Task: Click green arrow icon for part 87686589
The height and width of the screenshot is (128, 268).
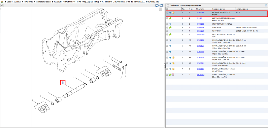Action: [x=170, y=28]
